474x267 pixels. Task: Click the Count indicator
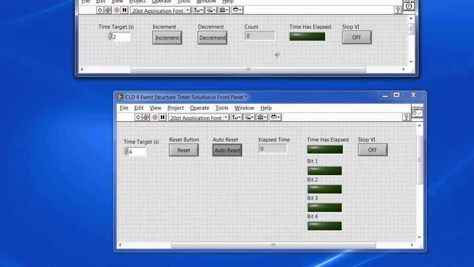pyautogui.click(x=260, y=36)
